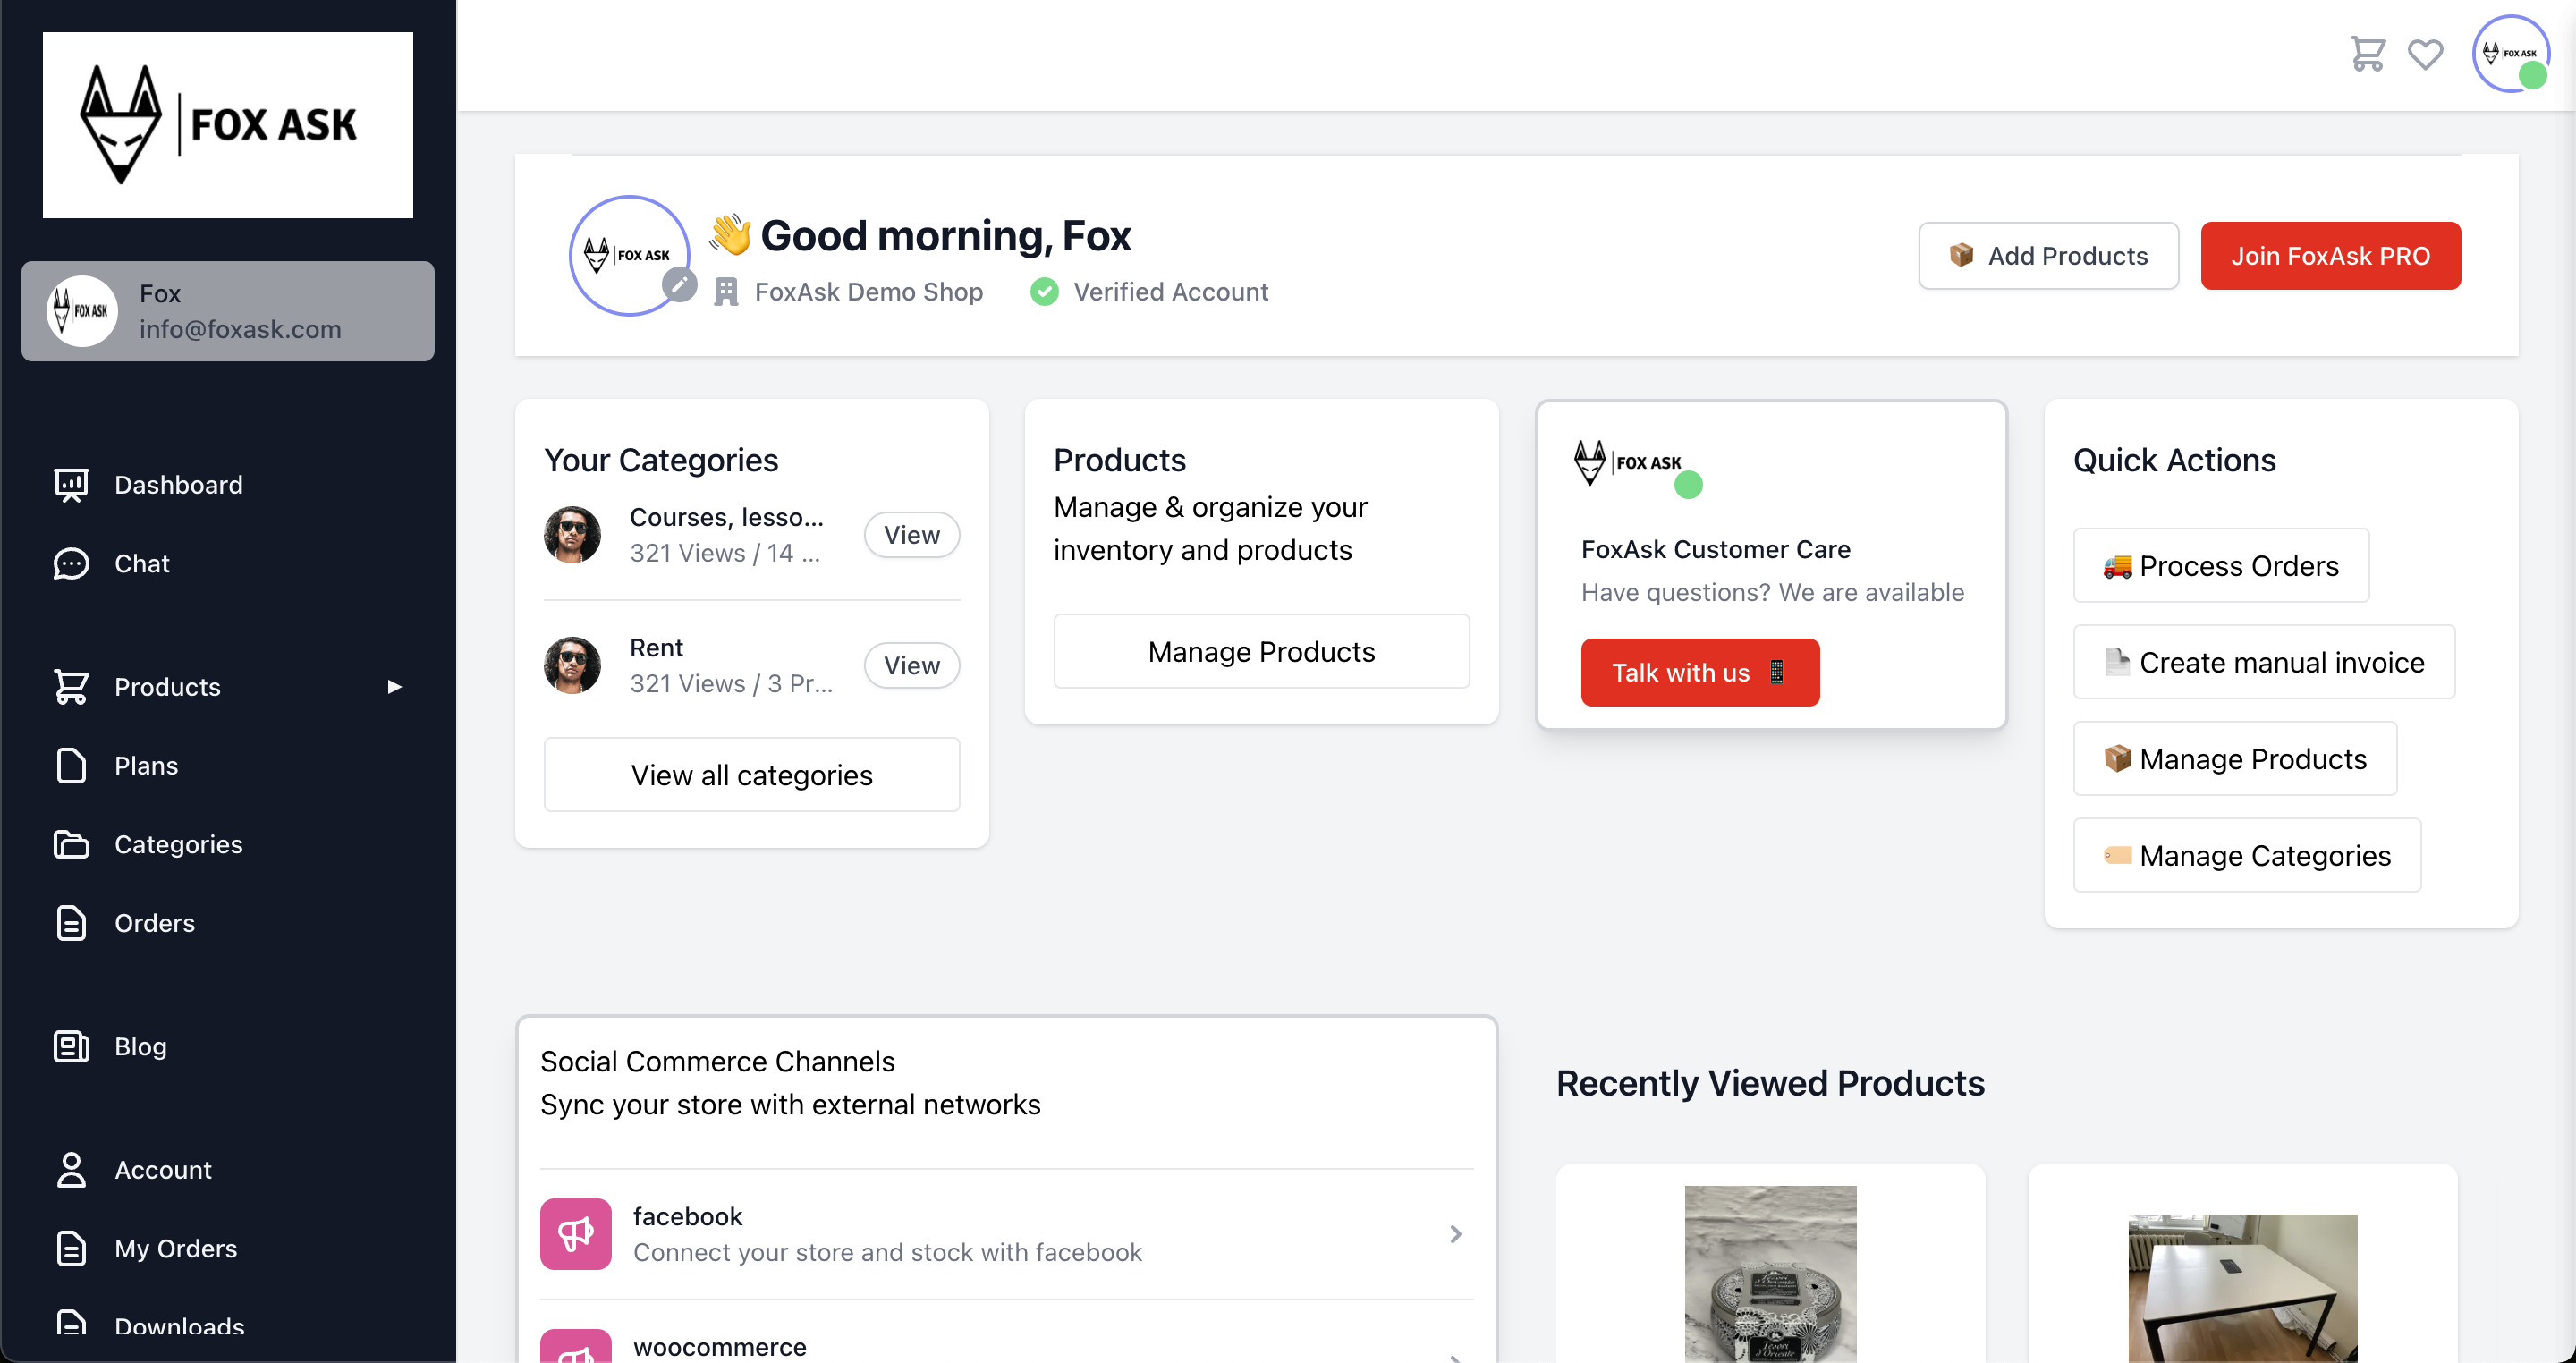The width and height of the screenshot is (2576, 1363).
Task: Click the facebook megaphone channel icon
Action: tap(576, 1234)
